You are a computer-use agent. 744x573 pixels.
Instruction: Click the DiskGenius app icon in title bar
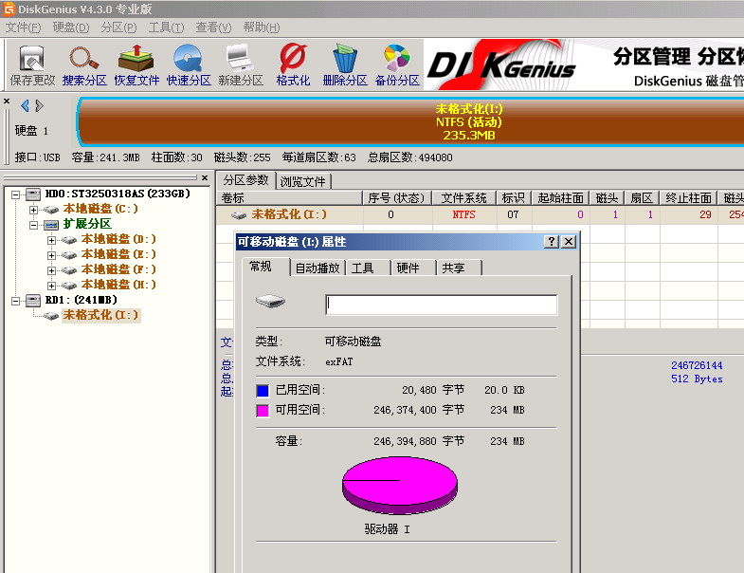pyautogui.click(x=9, y=9)
